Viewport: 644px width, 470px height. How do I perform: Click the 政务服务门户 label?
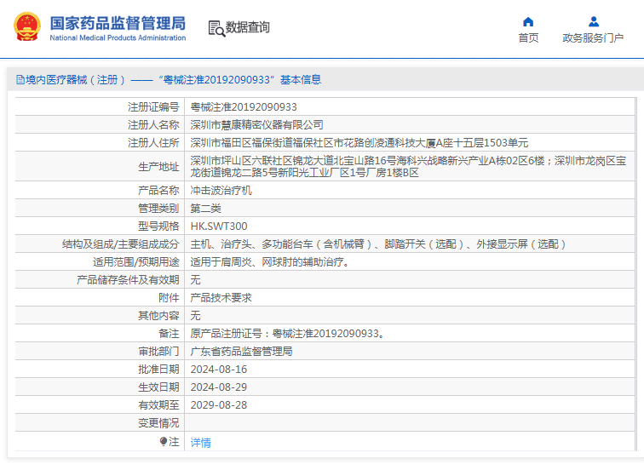pos(593,37)
